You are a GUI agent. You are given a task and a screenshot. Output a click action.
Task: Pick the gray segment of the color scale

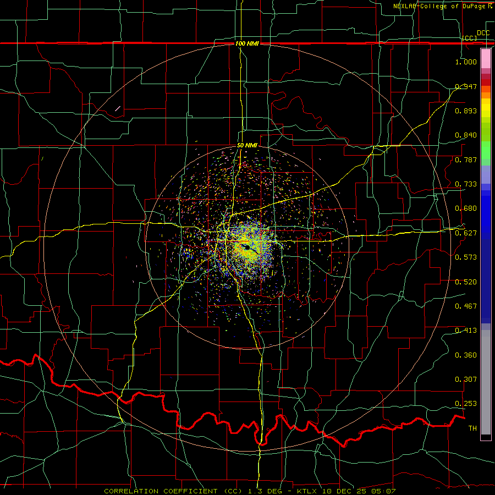(x=486, y=382)
